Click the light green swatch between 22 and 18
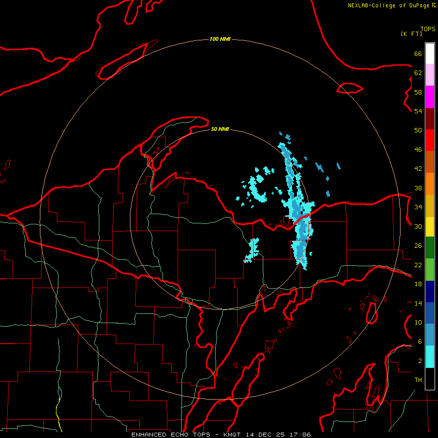 pos(430,270)
